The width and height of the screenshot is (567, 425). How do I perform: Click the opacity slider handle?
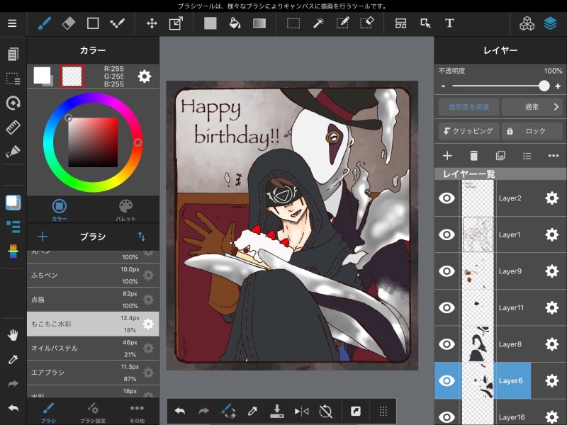pyautogui.click(x=544, y=86)
